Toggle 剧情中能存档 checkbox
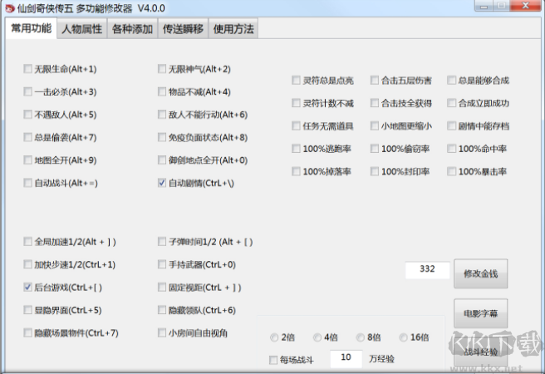545x374 pixels. tap(451, 125)
